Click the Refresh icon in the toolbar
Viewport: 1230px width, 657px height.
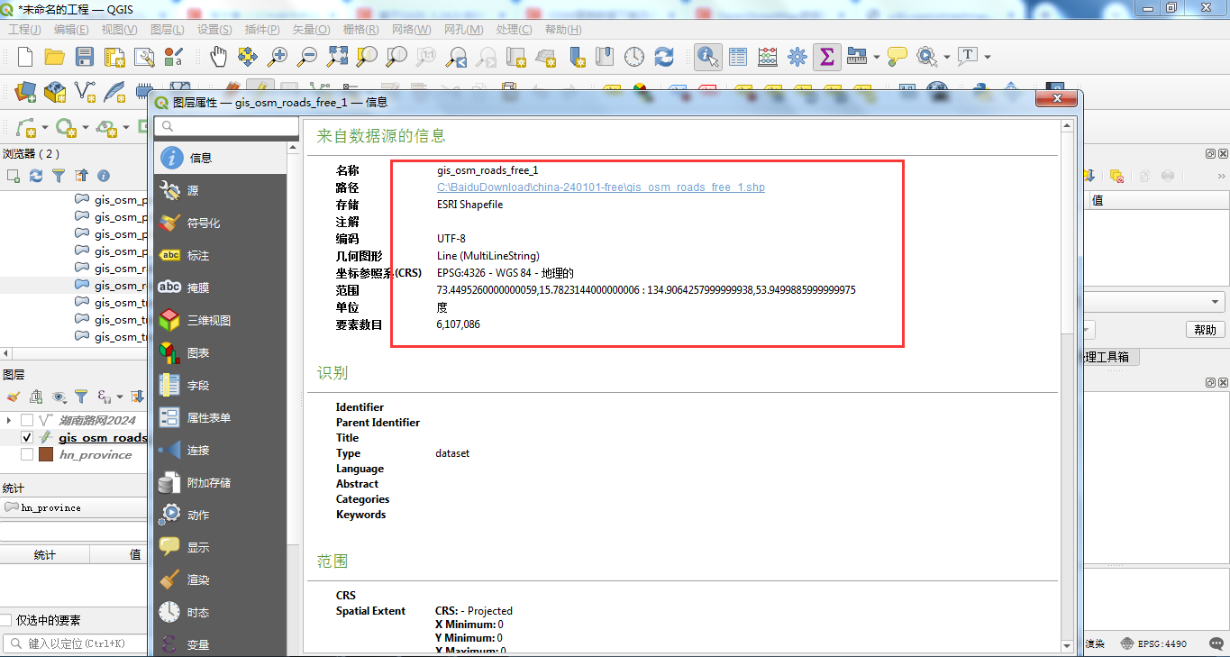click(x=664, y=57)
